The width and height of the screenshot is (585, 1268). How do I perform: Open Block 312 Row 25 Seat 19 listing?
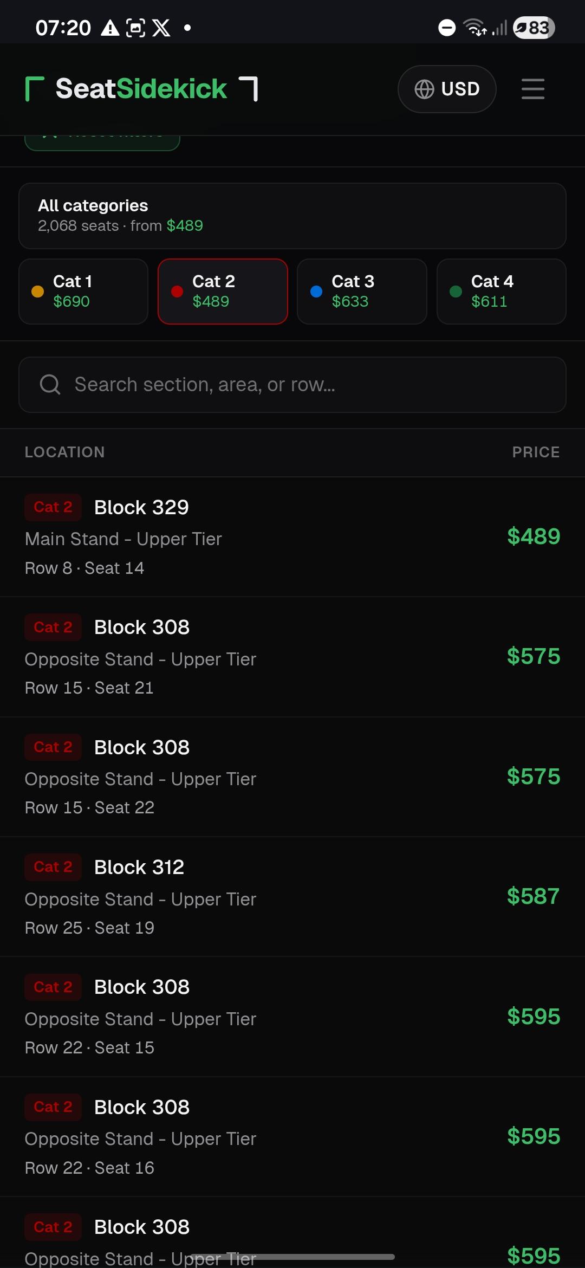(292, 897)
